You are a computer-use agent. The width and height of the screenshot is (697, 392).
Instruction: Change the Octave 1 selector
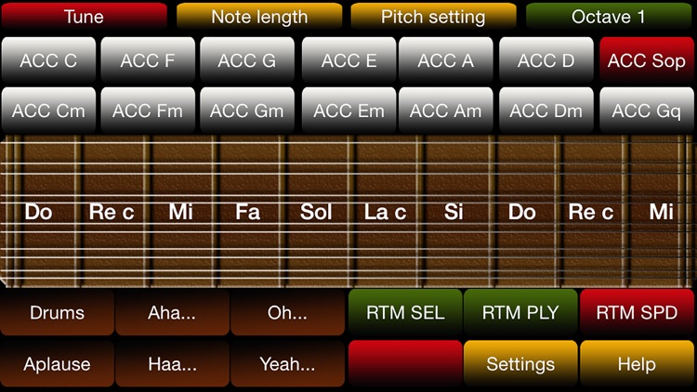click(x=609, y=16)
